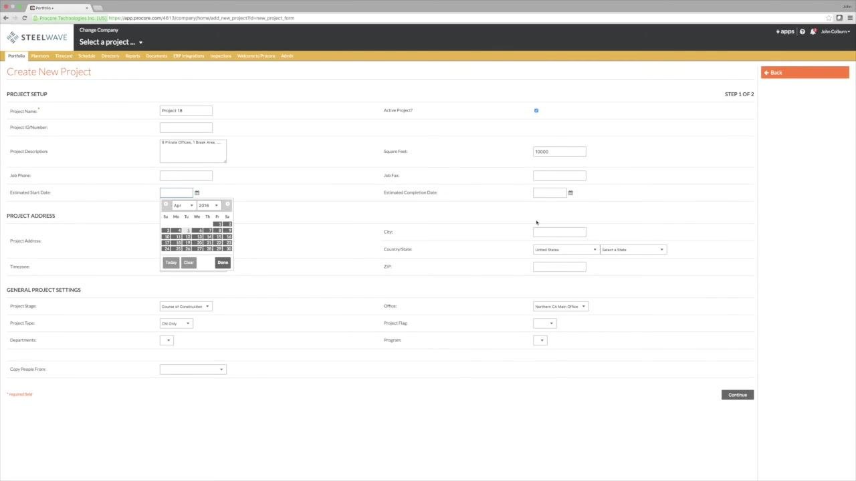Open the Departments dropdown
This screenshot has width=856, height=481.
167,341
